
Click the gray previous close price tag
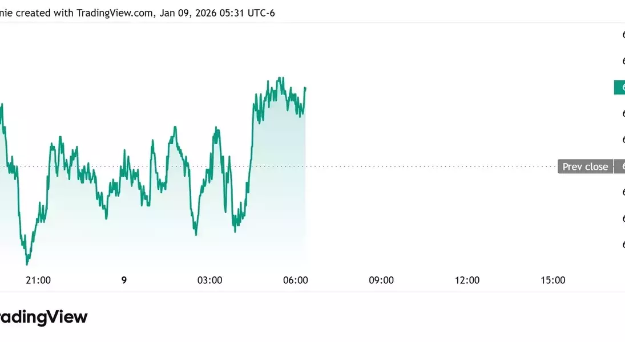(620, 166)
